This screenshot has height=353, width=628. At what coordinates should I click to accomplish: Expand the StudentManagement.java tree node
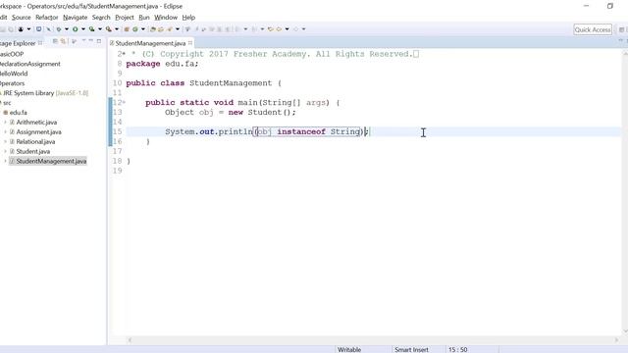point(5,161)
